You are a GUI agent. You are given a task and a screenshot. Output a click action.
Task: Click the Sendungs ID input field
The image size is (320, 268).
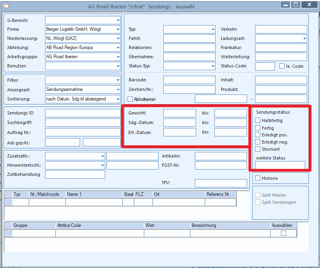click(83, 113)
